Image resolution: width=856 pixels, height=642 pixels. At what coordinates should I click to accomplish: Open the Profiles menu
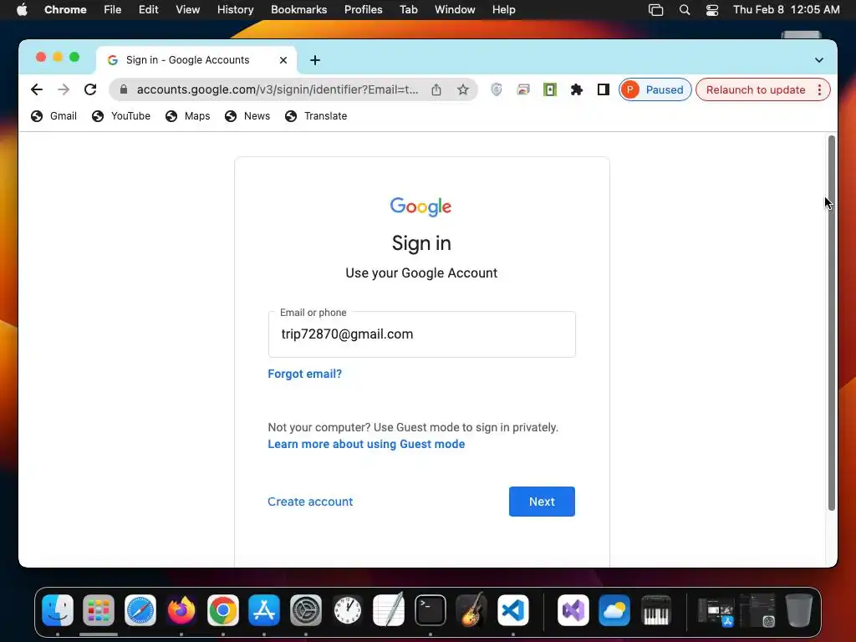click(x=363, y=10)
